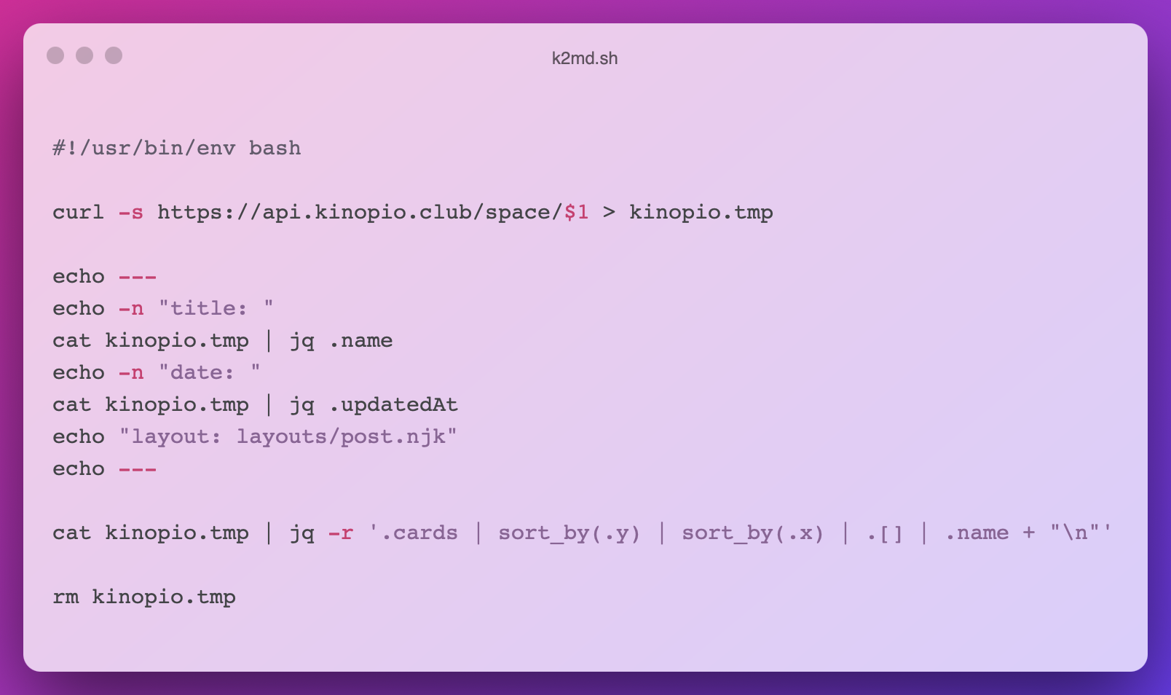Click the leftmost gray window dot
The image size is (1171, 695).
pos(55,55)
